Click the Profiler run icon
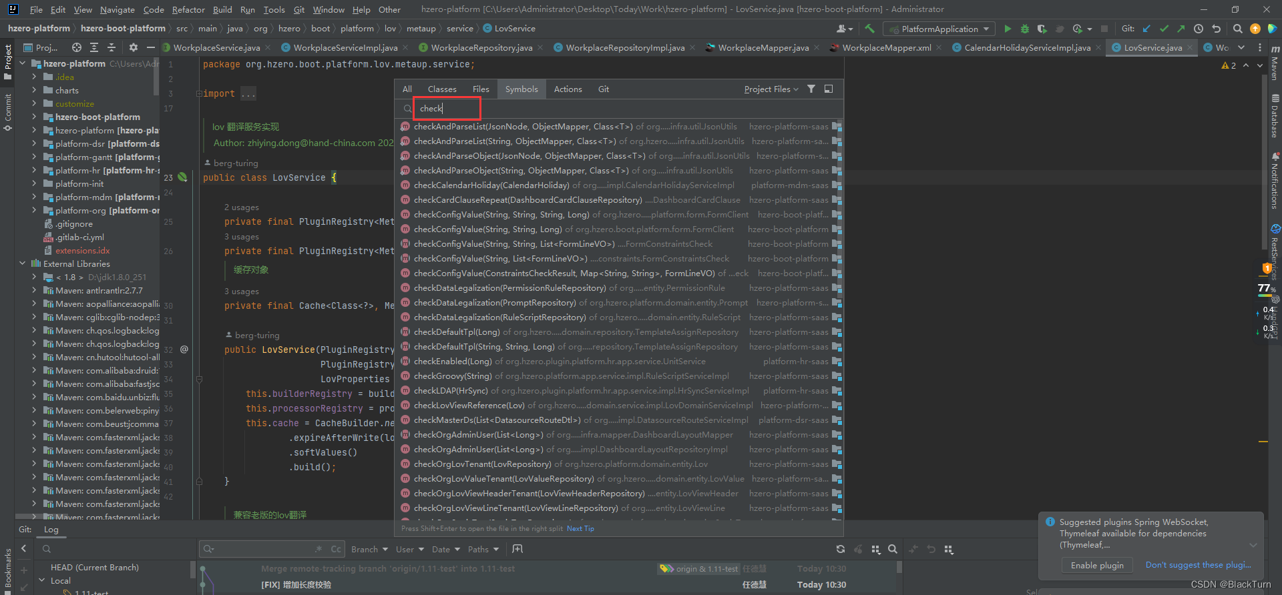This screenshot has height=595, width=1282. pos(1077,29)
